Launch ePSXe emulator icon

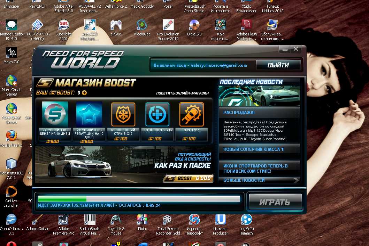point(116,28)
